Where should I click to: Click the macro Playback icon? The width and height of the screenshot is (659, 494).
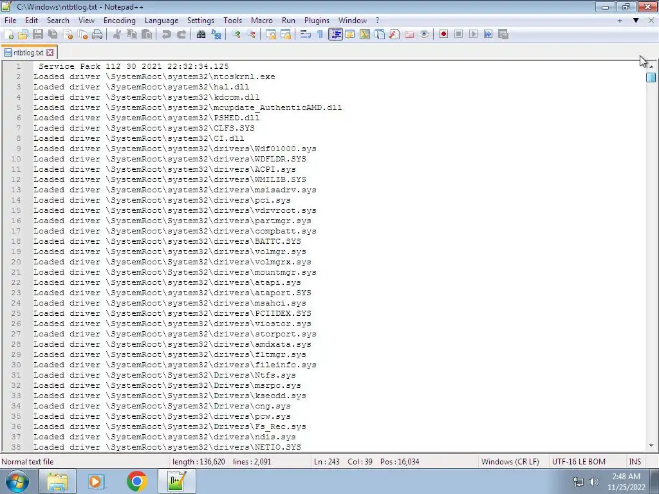pyautogui.click(x=473, y=35)
